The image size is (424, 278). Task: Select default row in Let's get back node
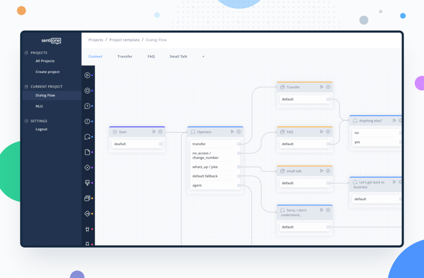(x=377, y=199)
